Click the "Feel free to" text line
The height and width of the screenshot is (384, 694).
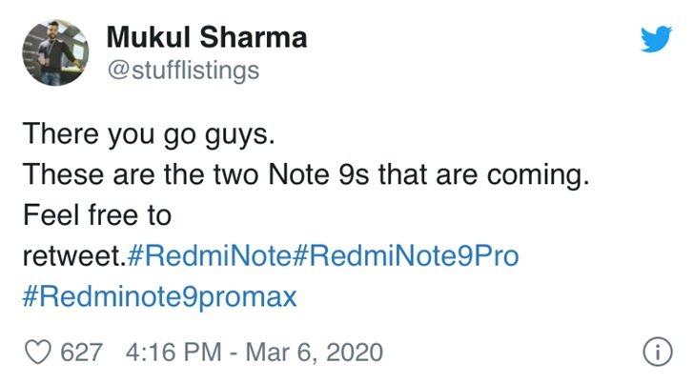click(96, 215)
